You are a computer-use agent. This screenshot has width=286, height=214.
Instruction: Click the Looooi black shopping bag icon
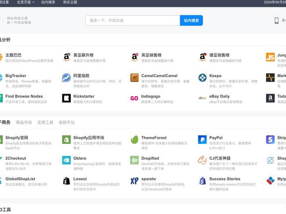click(66, 181)
